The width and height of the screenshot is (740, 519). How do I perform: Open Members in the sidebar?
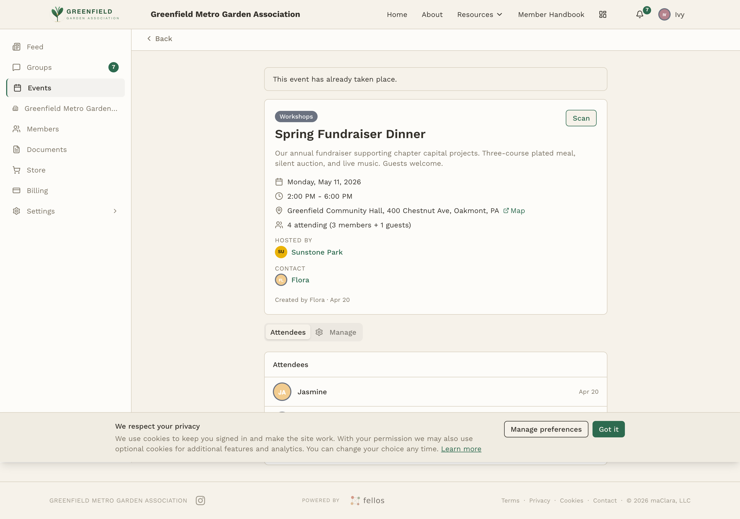66,129
